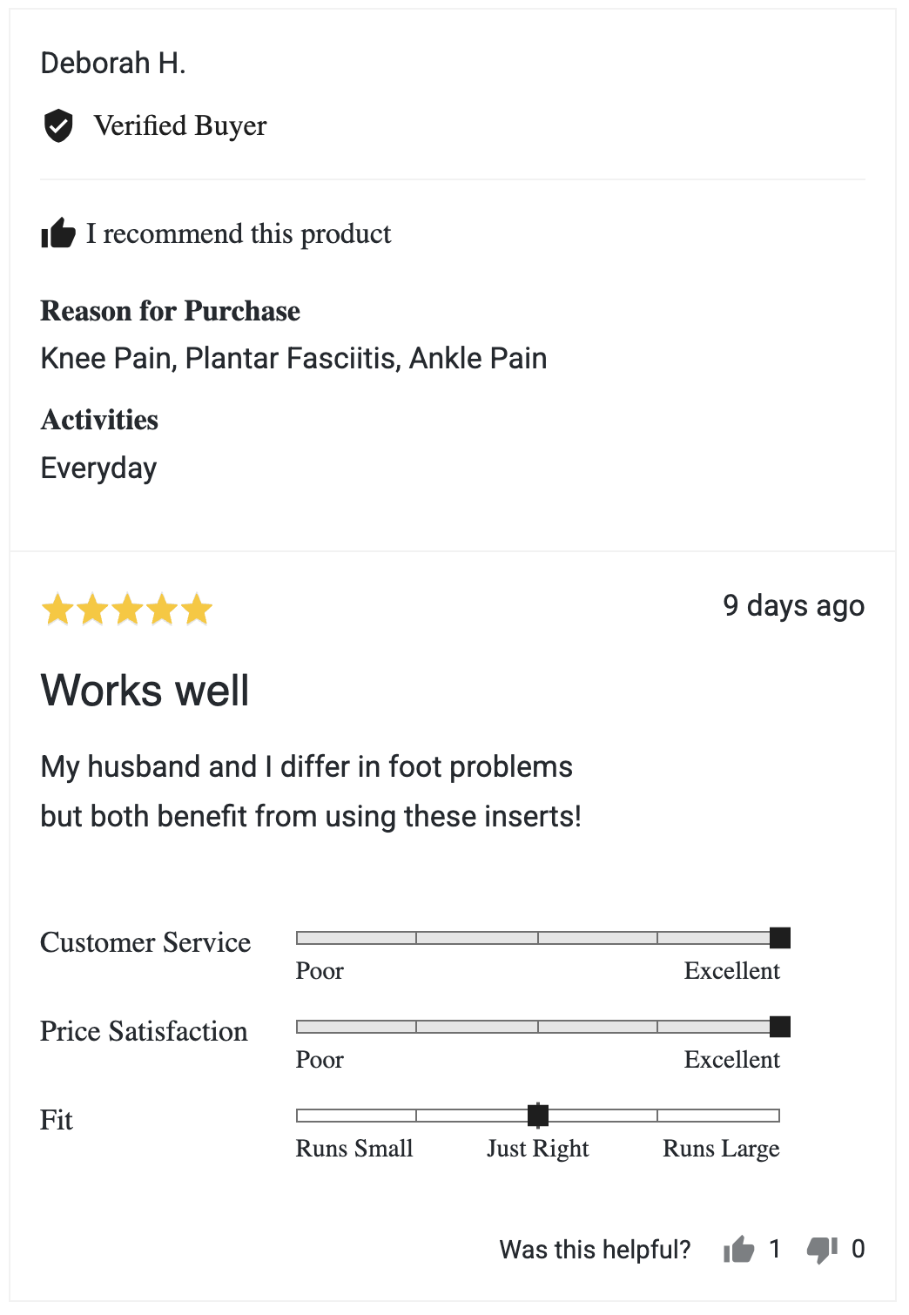Click the helpful vote count of 1

[x=774, y=1250]
